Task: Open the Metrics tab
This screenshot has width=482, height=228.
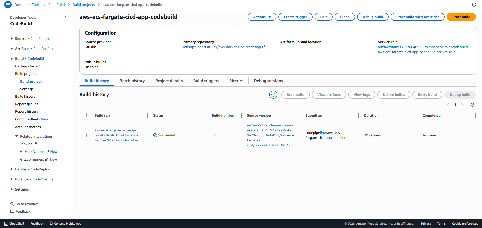Action: coord(236,81)
